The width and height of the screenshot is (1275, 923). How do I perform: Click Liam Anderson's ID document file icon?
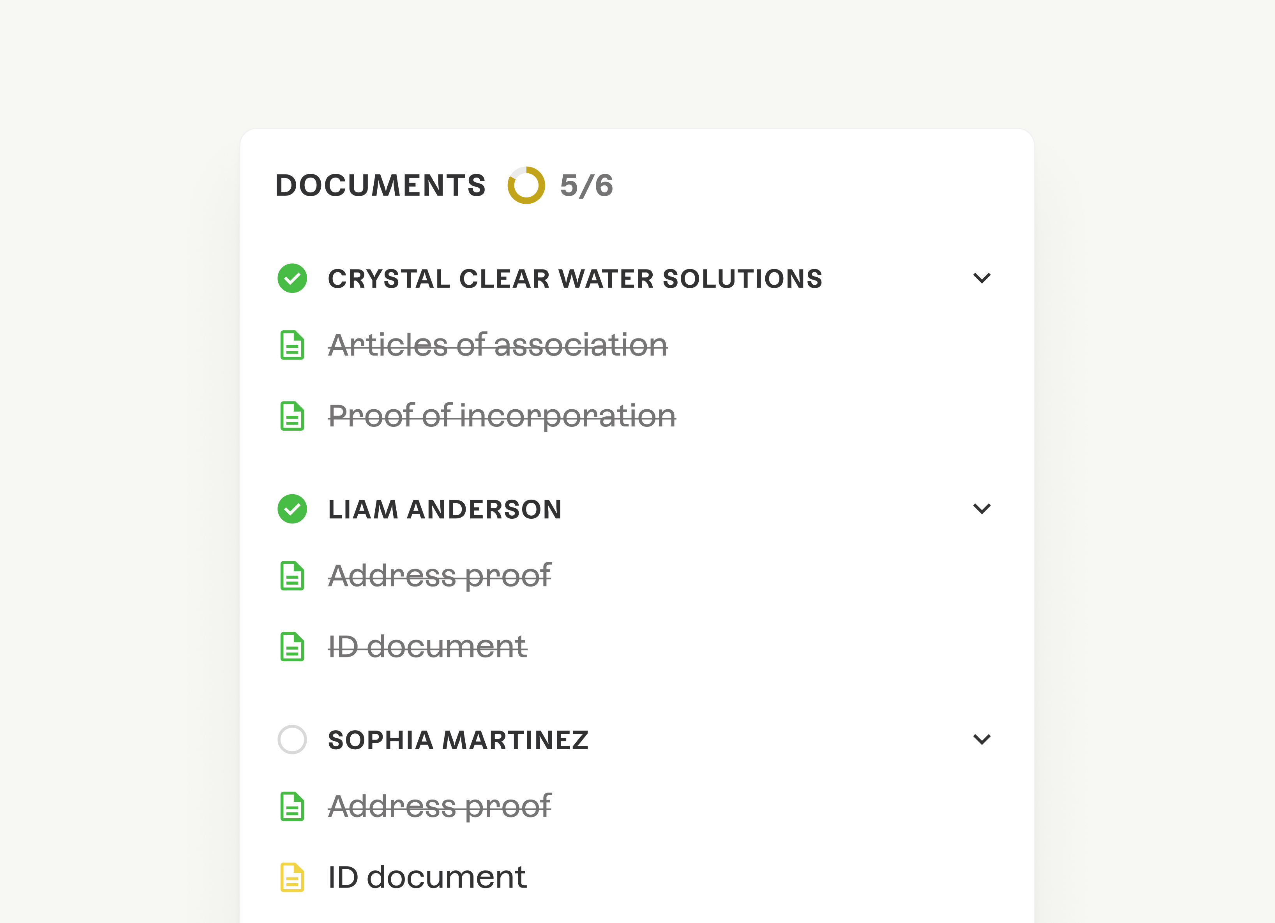292,646
